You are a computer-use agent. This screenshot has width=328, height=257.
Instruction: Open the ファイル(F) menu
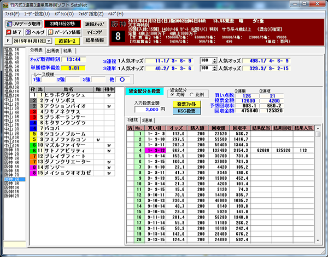coord(12,14)
